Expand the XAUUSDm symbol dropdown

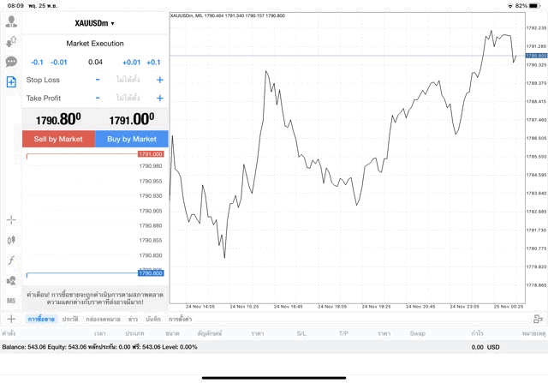[95, 23]
